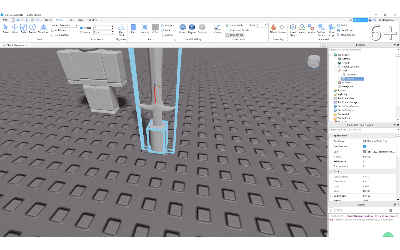The width and height of the screenshot is (400, 250).
Task: Switch to the PLUGINS tab
Action: point(92,20)
